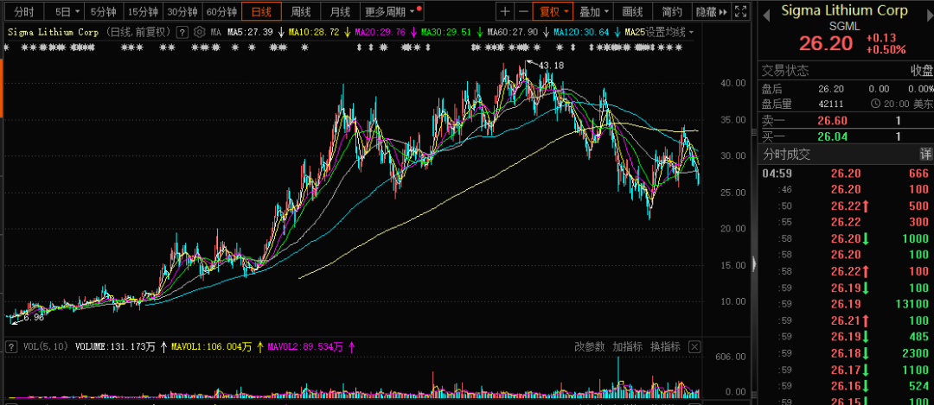Viewport: 934px width, 405px height.
Task: Click the VOL indicator help icon
Action: click(11, 347)
